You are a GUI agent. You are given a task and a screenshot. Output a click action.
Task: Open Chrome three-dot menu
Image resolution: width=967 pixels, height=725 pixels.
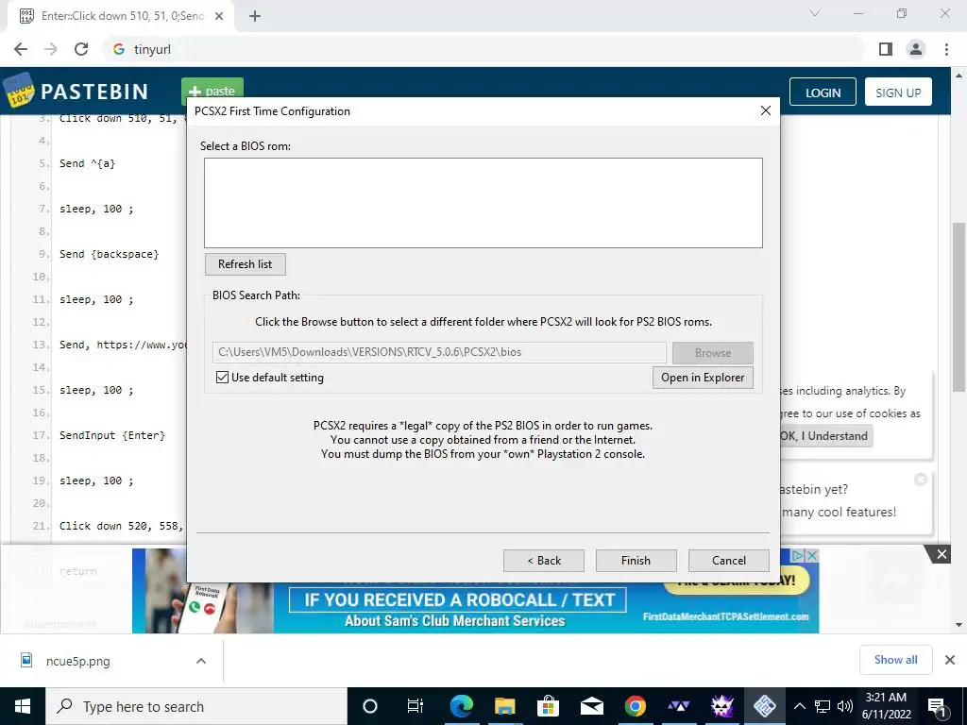[946, 49]
